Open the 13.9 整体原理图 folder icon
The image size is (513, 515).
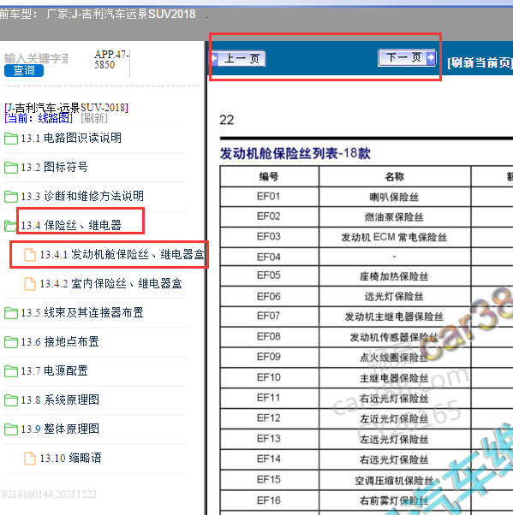[11, 429]
